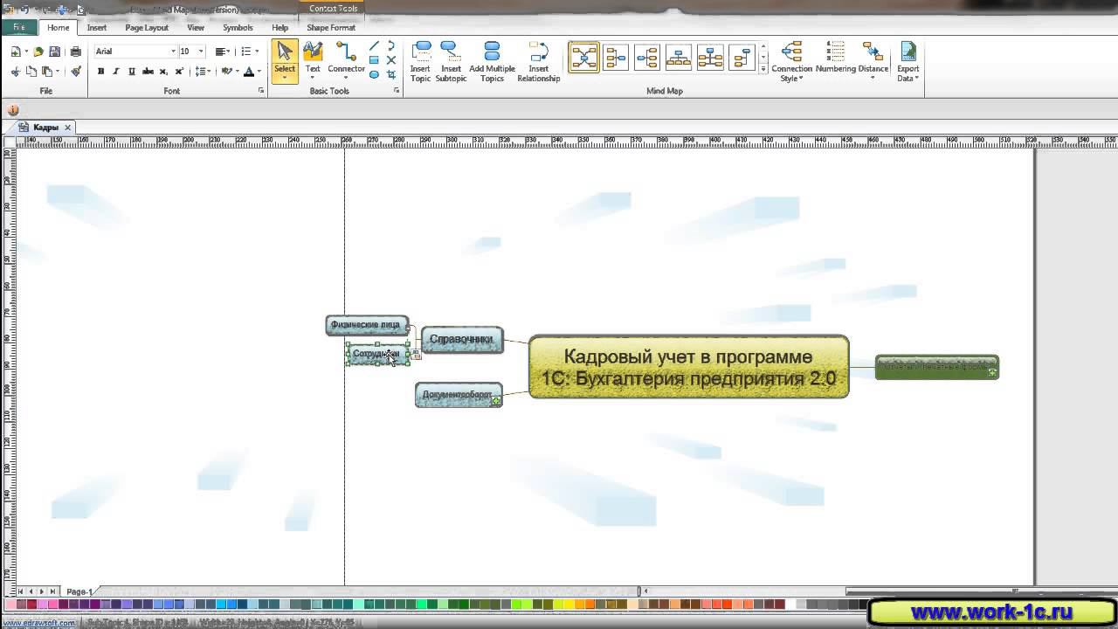The height and width of the screenshot is (629, 1118).
Task: Select the central Кадровый учет topic
Action: [x=688, y=367]
